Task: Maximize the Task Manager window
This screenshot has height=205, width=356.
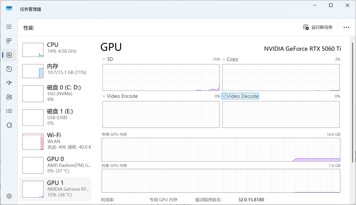Action: click(x=331, y=5)
